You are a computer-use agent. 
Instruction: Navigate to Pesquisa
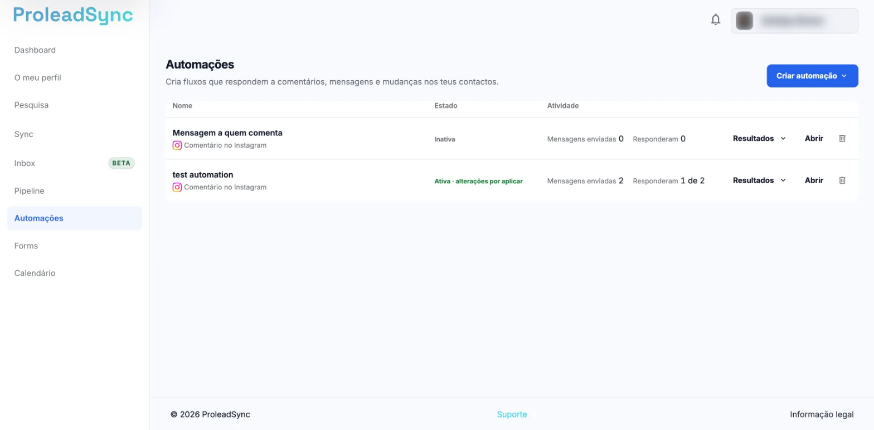31,105
